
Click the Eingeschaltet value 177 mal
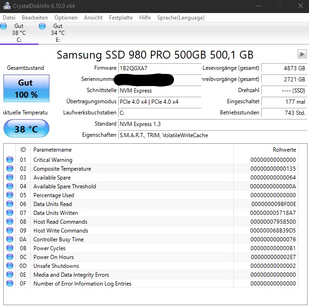(284, 101)
